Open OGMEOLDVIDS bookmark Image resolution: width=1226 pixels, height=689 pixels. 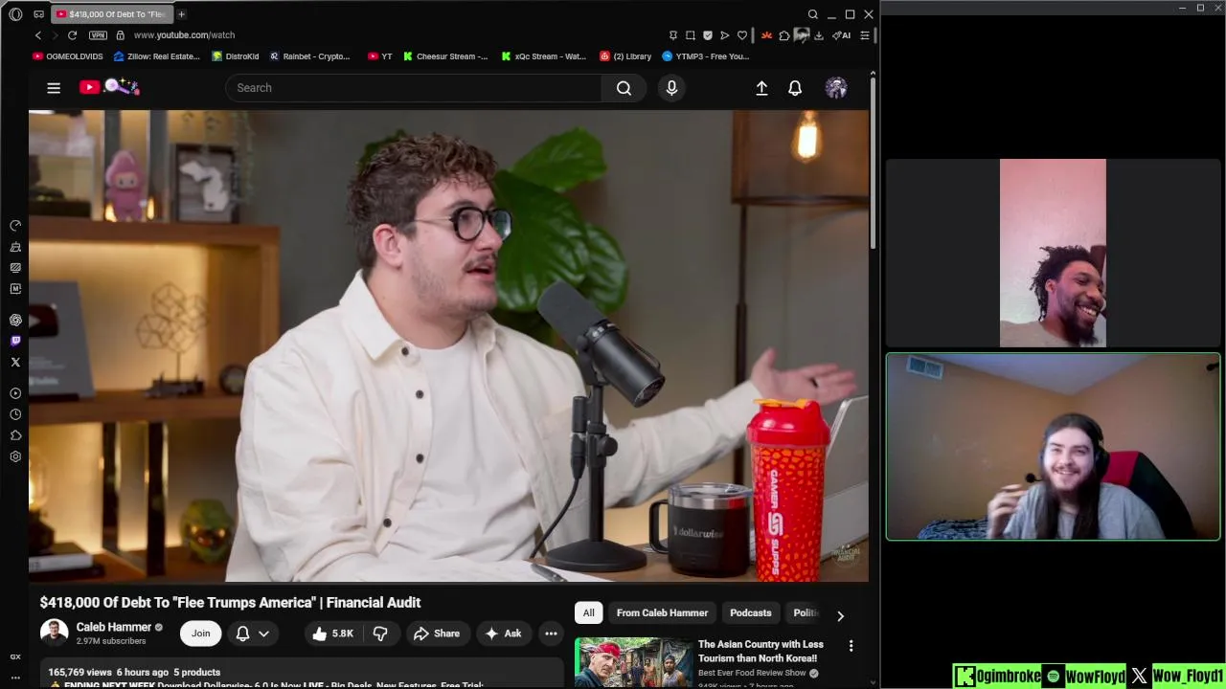click(68, 56)
